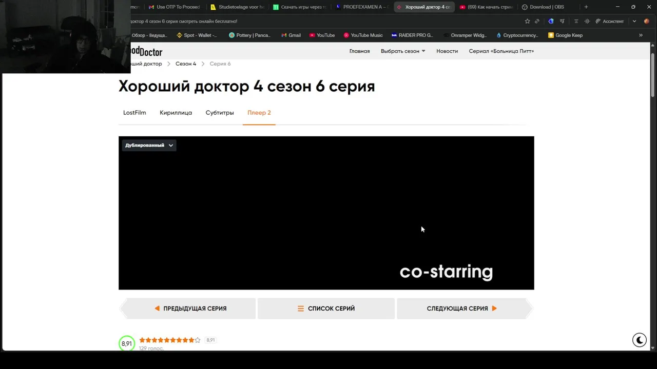This screenshot has width=657, height=369.
Task: Select the LostFilm player tab
Action: 134,113
